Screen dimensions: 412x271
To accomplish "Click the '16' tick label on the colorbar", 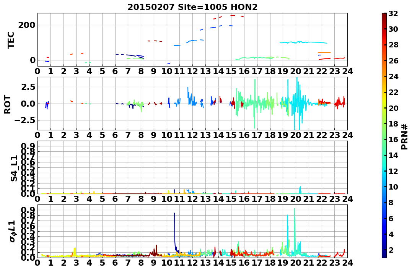I will (x=393, y=140).
